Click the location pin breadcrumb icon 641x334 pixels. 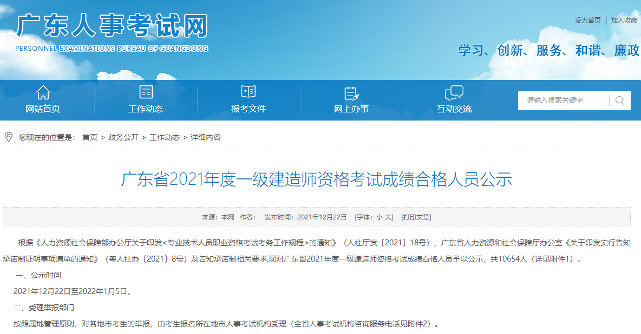coord(8,137)
